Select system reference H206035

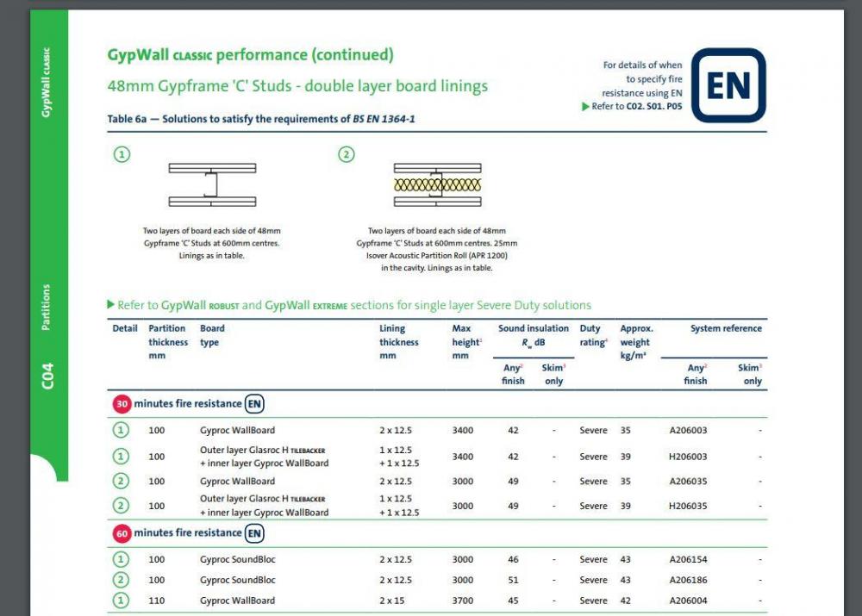pos(688,506)
